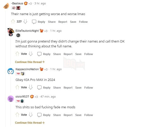Continue this thread under EliteTeutonicNight's comment
Viewport: 148px width, 127px height.
tap(30, 62)
